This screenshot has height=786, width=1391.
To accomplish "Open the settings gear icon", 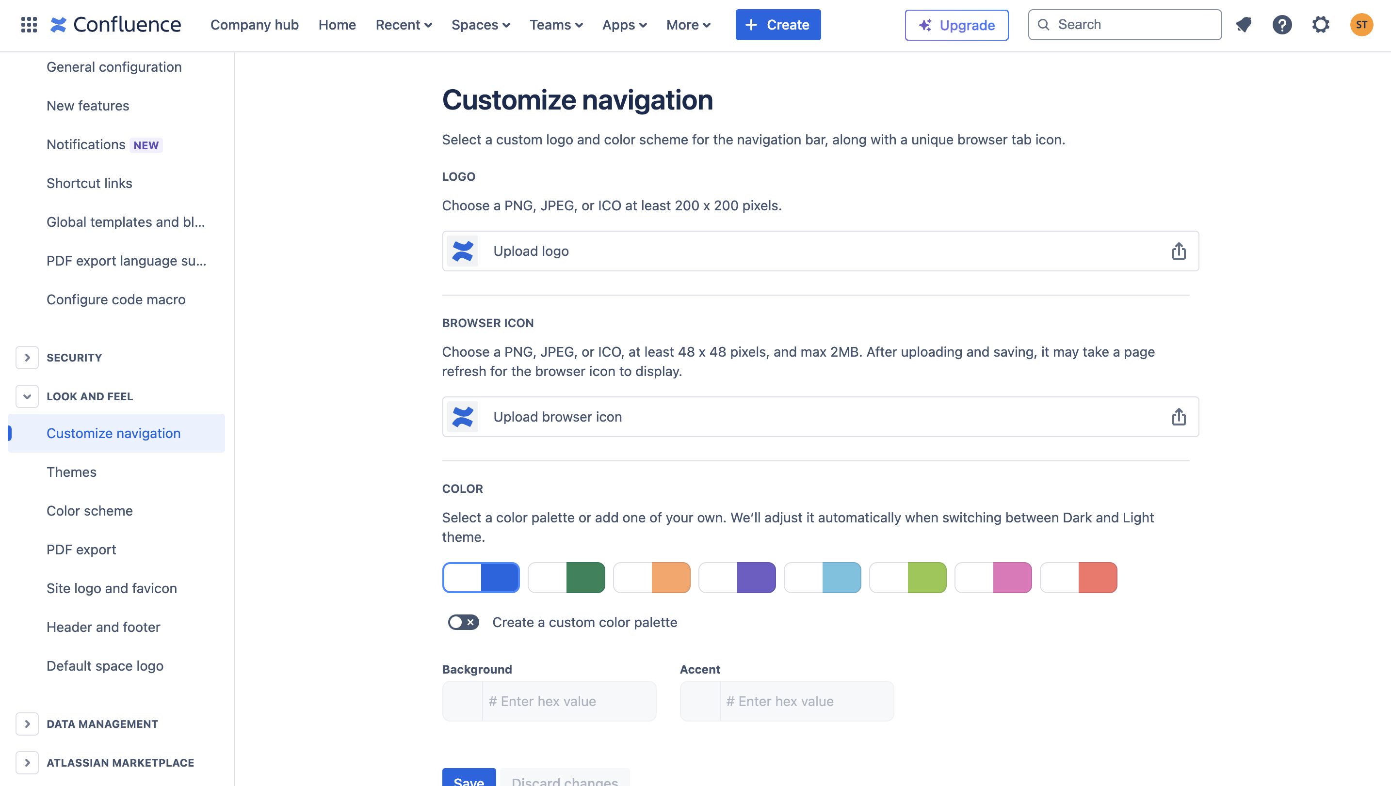I will pyautogui.click(x=1320, y=25).
